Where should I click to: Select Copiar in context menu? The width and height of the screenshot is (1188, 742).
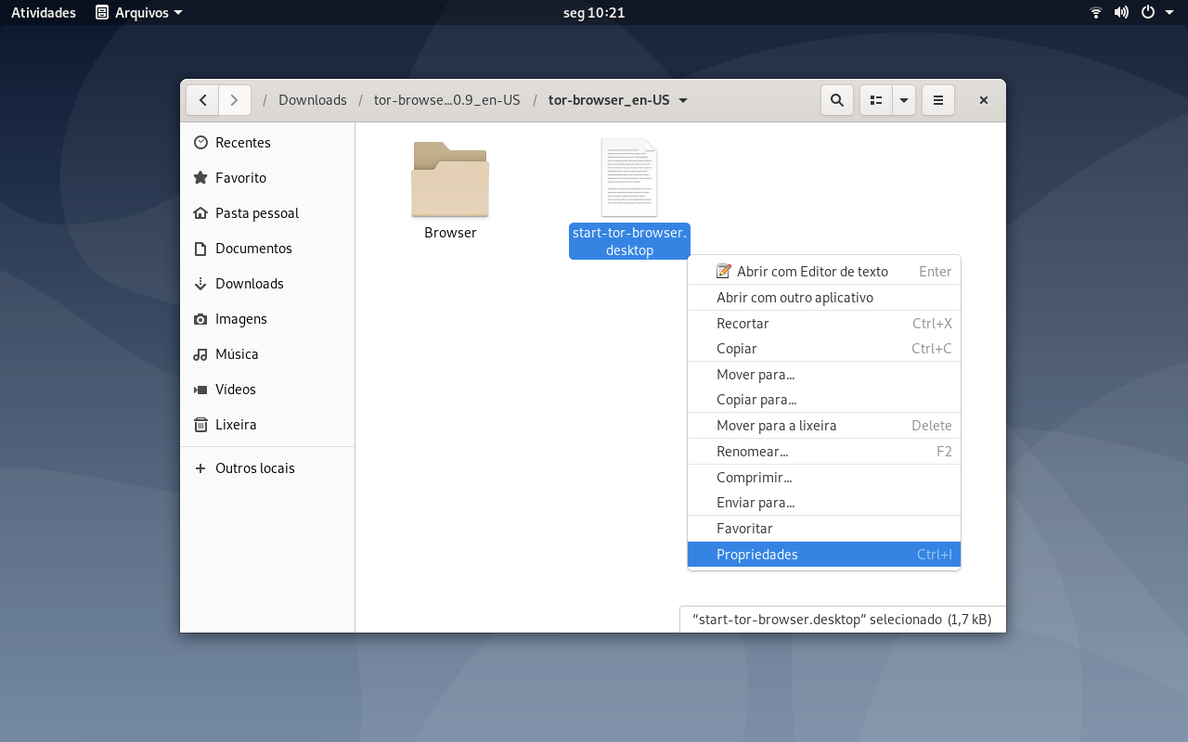(824, 349)
